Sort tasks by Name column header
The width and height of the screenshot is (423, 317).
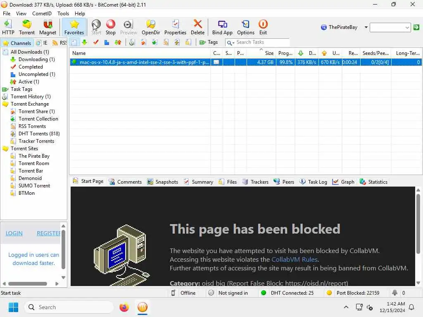pyautogui.click(x=140, y=53)
